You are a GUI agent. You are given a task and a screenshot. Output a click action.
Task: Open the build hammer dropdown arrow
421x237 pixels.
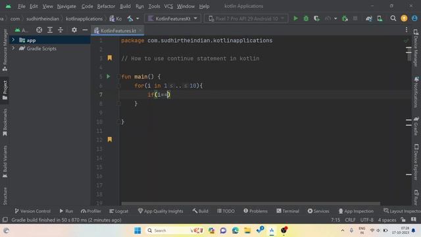(x=137, y=18)
